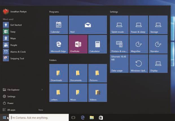Open the Power & sleep tile
The image size is (175, 121).
(139, 25)
